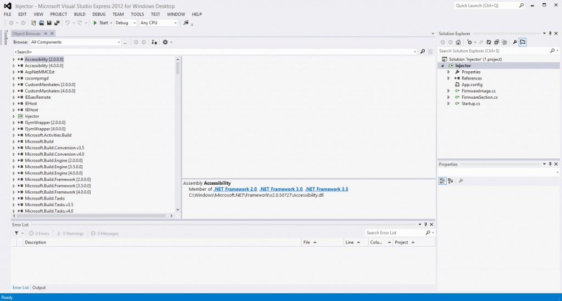Follow the .NET Framework 3.0 link
The width and height of the screenshot is (562, 301).
281,189
